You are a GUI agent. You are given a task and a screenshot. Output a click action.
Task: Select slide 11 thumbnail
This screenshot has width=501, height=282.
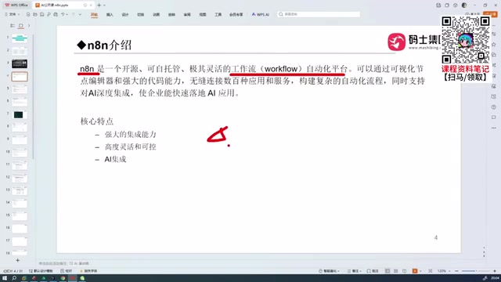20,165
